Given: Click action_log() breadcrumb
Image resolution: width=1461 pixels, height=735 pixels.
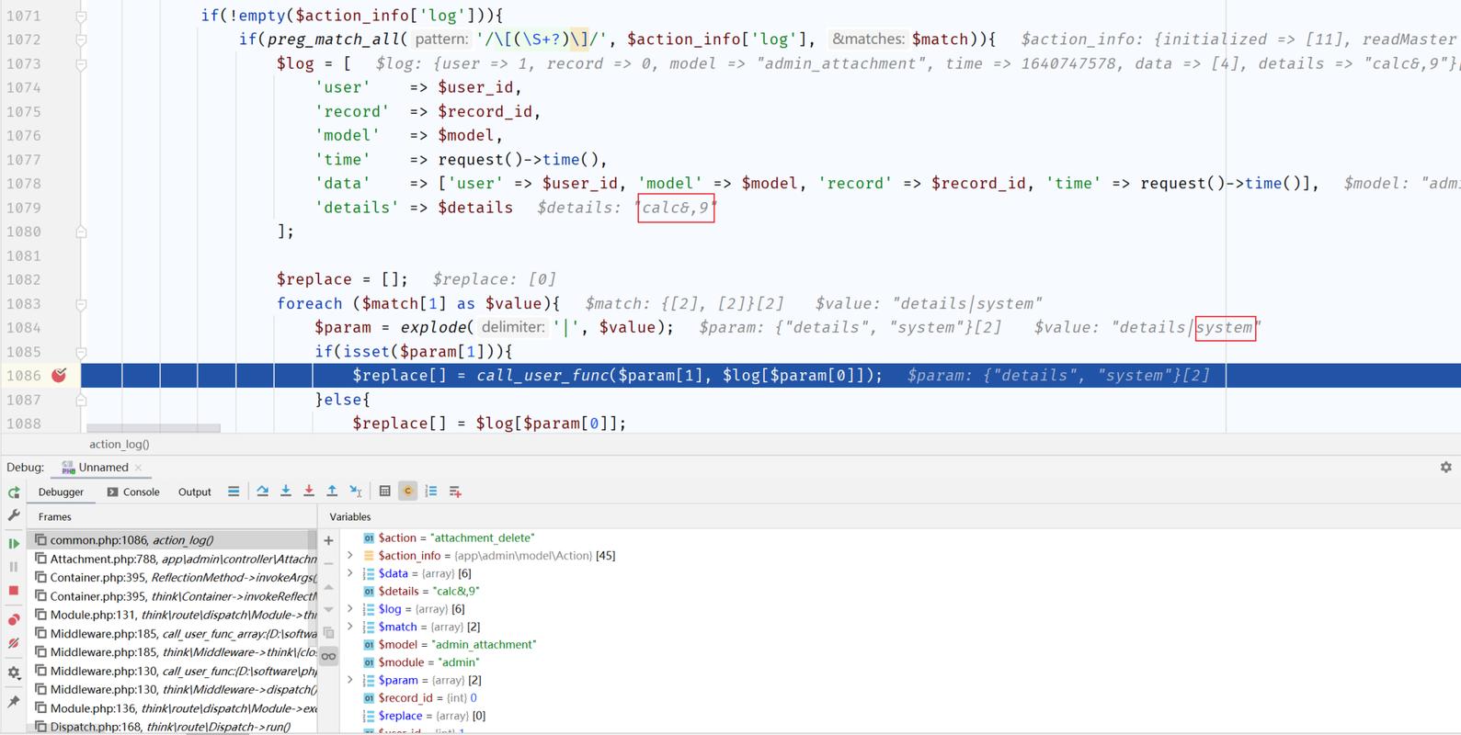Looking at the screenshot, I should (119, 444).
